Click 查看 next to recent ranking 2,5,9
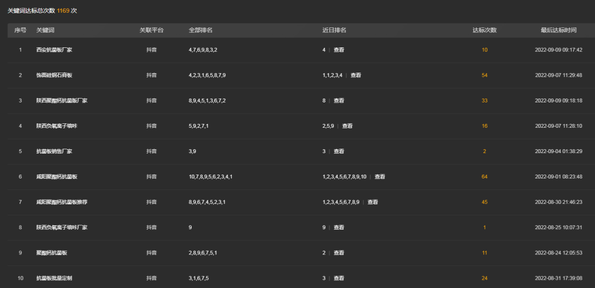The height and width of the screenshot is (288, 595). (347, 126)
